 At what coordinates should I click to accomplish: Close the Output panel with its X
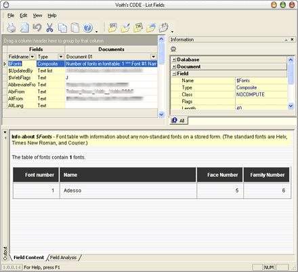5,132
